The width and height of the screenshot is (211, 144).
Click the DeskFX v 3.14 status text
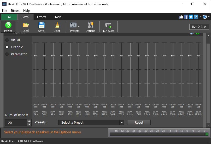tap(22, 141)
